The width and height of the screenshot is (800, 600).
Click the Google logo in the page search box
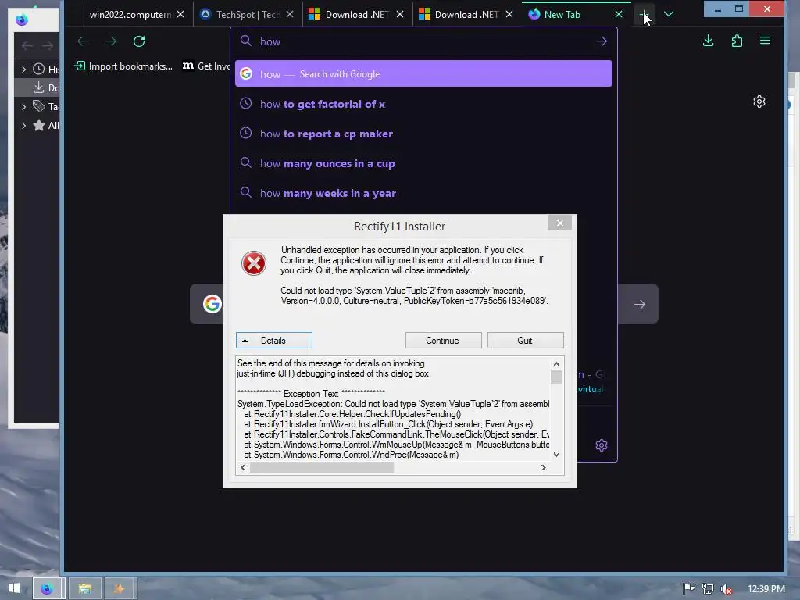point(212,304)
